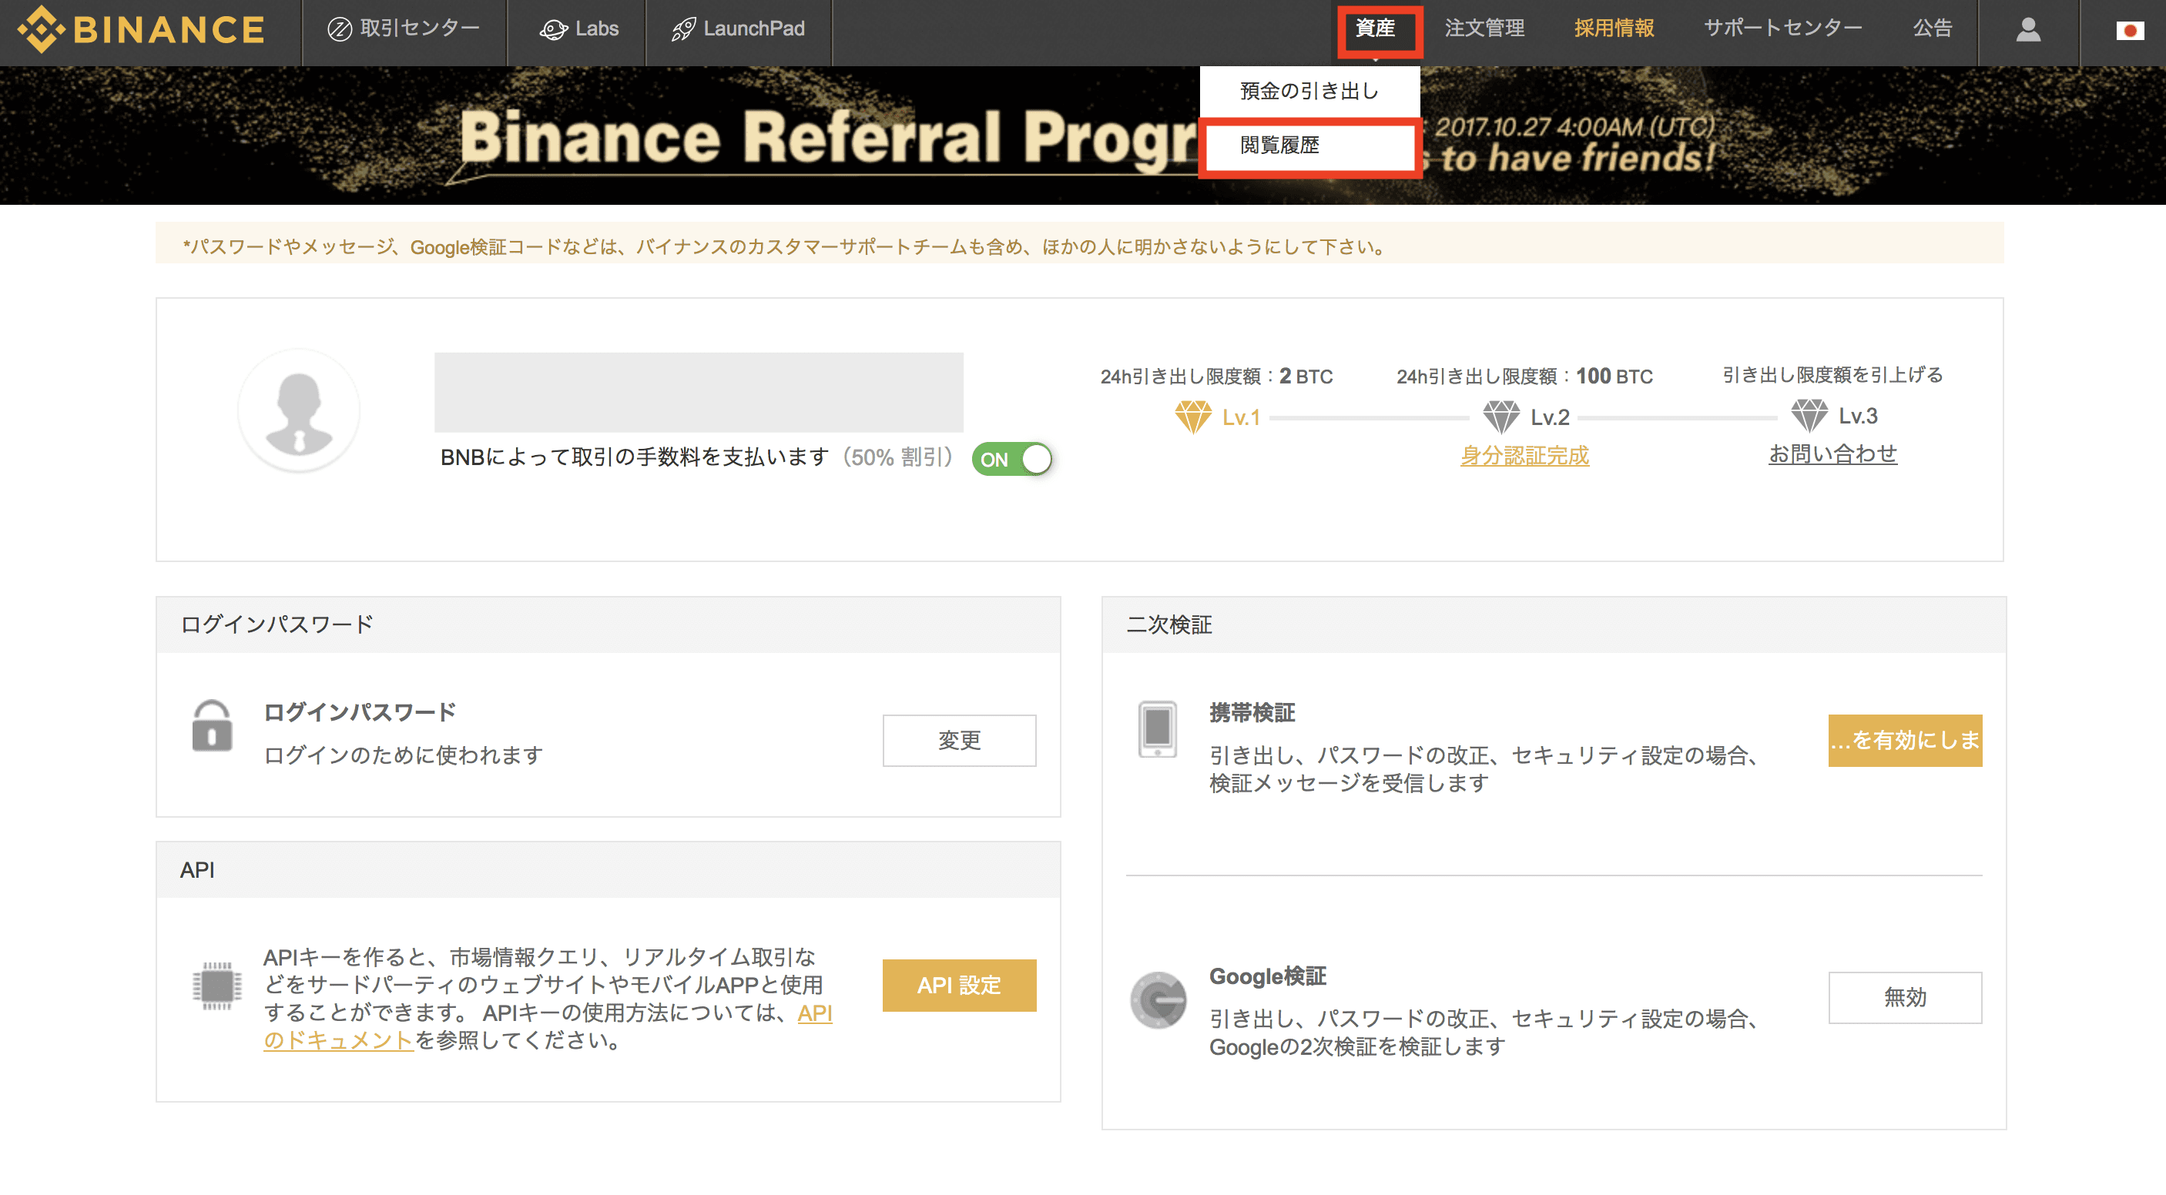The width and height of the screenshot is (2166, 1195).
Task: Click the 変更 password change button
Action: click(x=958, y=741)
